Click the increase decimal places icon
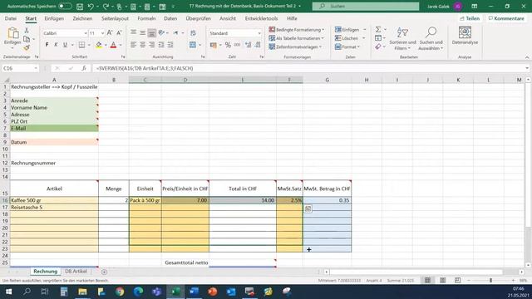532x299 pixels. pyautogui.click(x=248, y=45)
